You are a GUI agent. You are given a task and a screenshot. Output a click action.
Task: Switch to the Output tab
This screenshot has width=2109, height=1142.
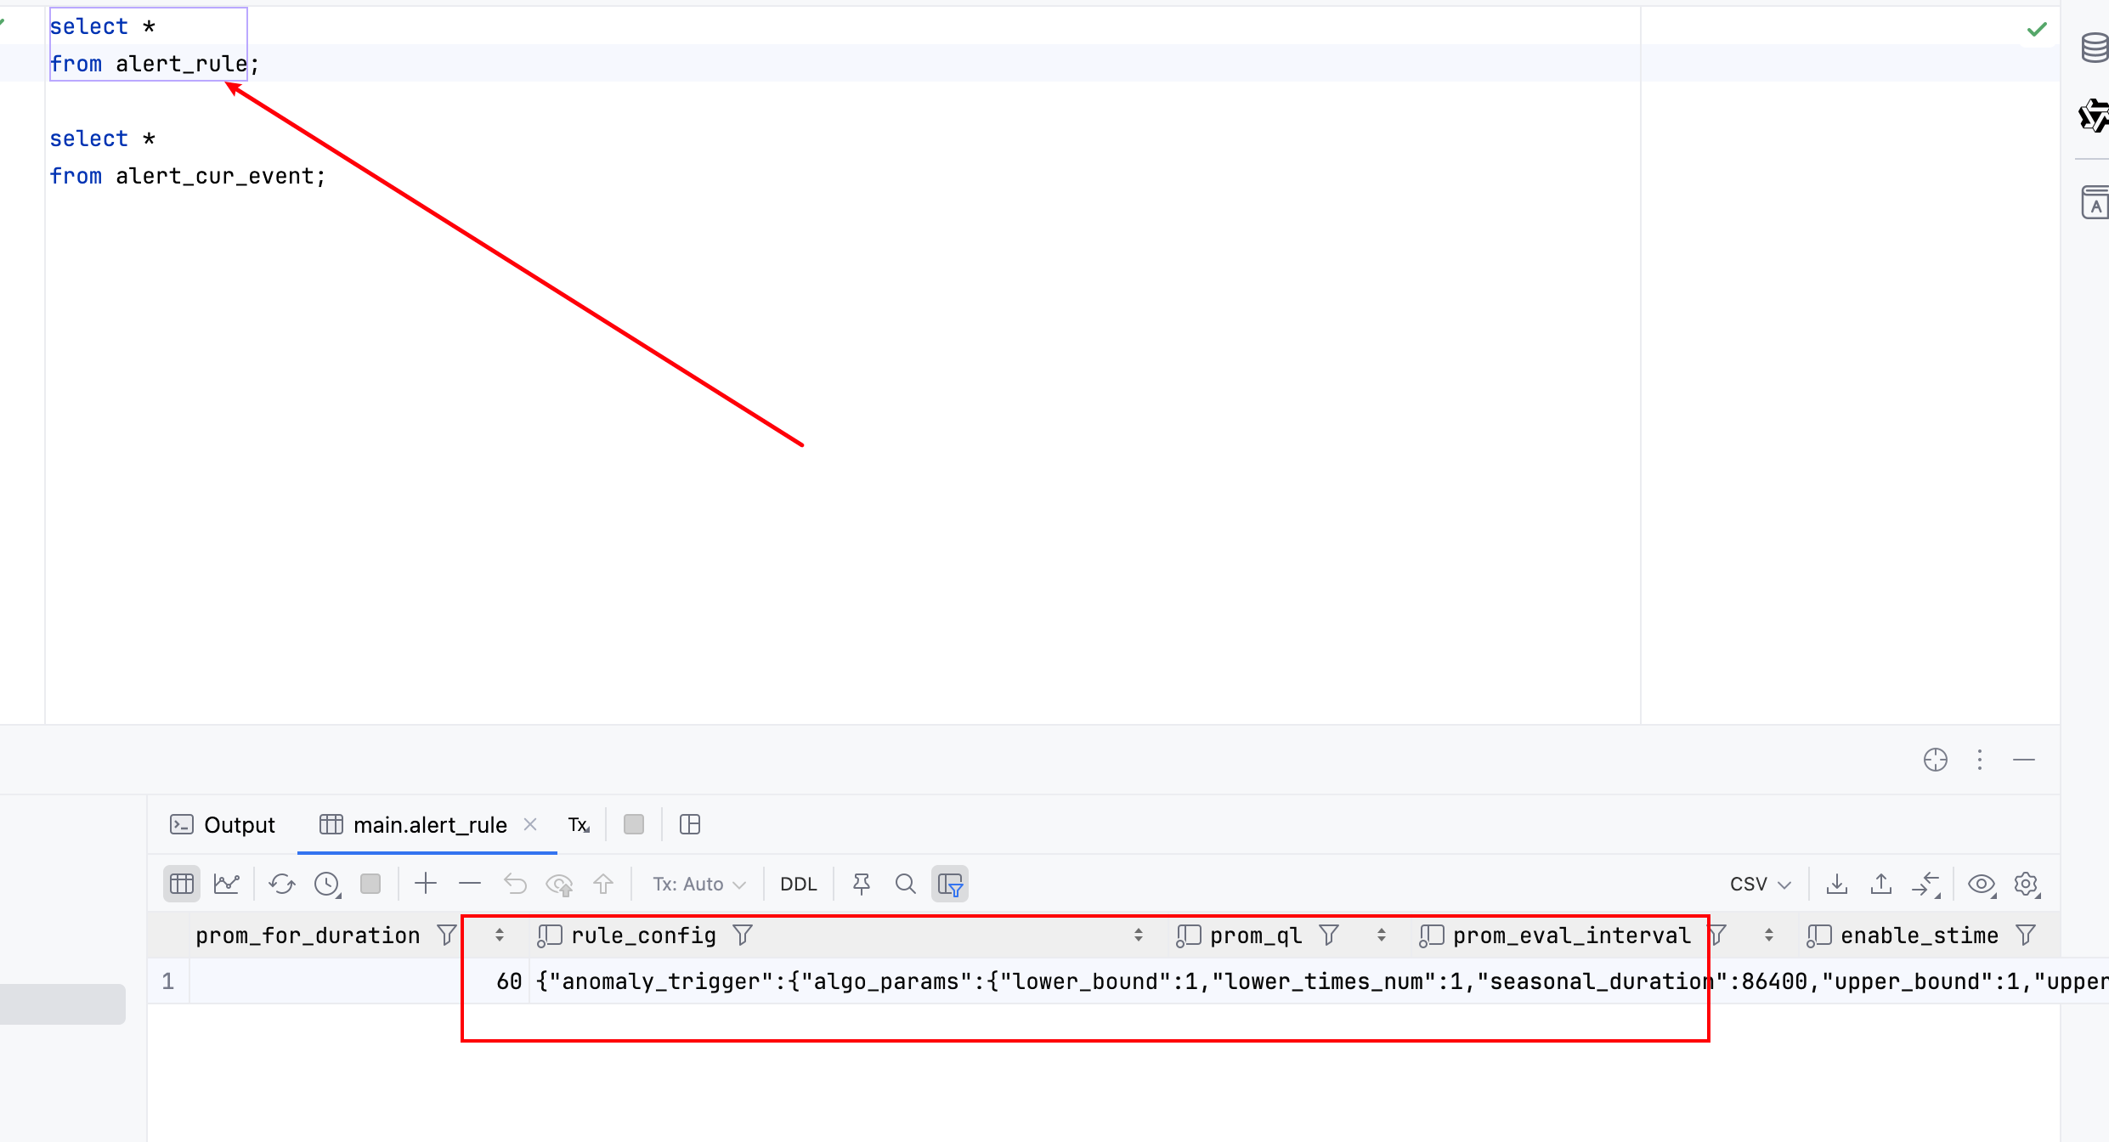pyautogui.click(x=223, y=824)
